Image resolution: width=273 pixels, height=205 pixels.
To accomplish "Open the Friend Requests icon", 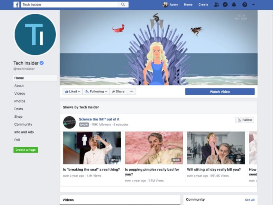I will (x=216, y=4).
